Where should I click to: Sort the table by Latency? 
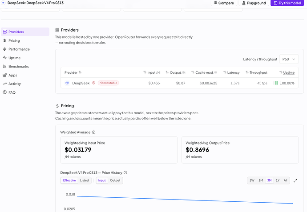(x=231, y=72)
